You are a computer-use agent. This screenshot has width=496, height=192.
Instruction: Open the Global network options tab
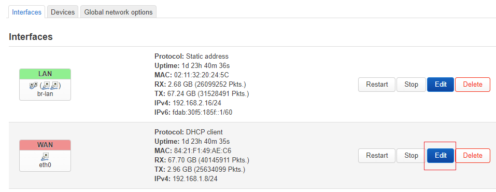pyautogui.click(x=118, y=12)
